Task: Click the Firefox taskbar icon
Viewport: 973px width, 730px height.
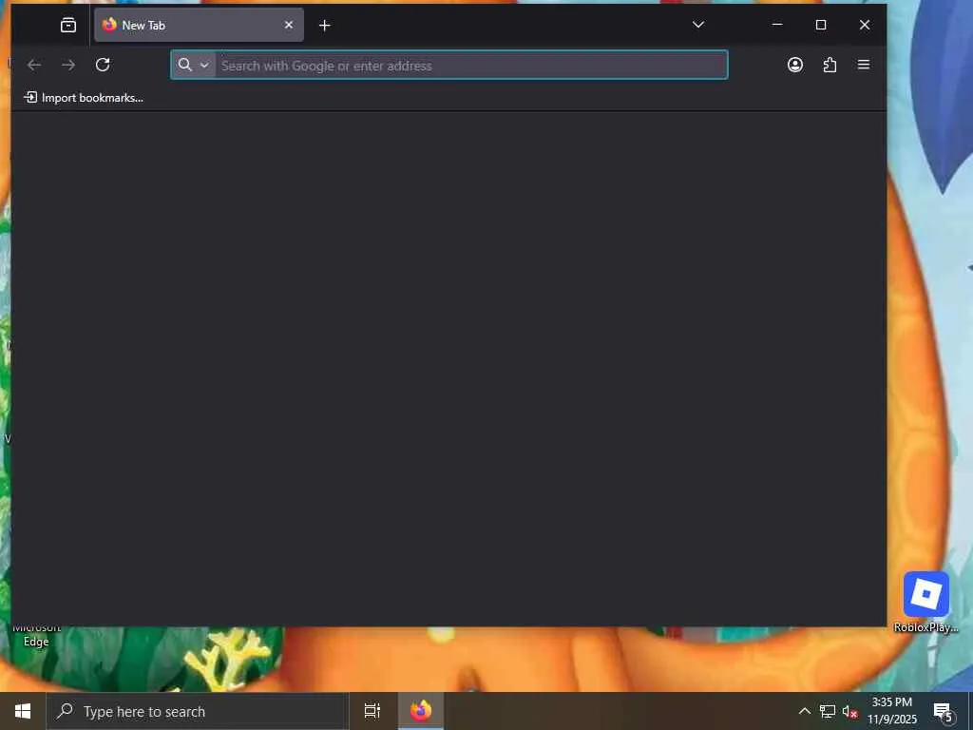Action: (x=421, y=711)
